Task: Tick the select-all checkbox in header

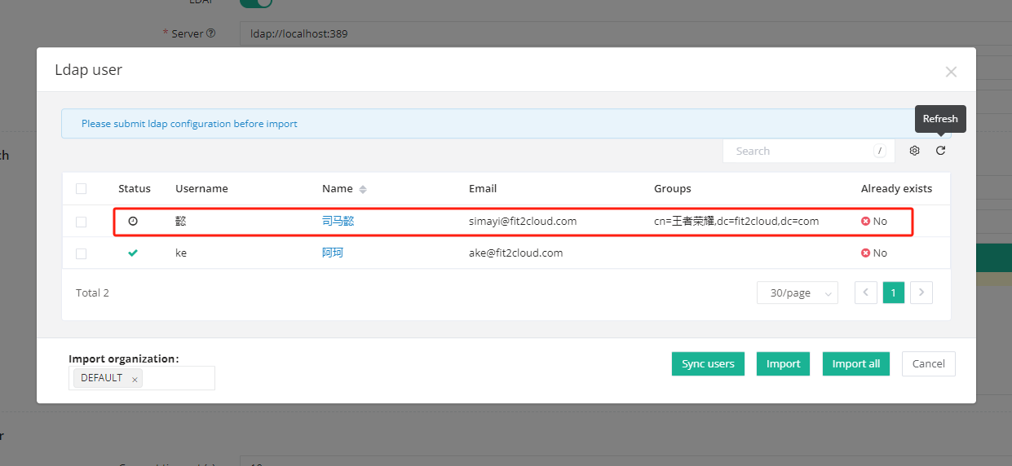Action: click(x=81, y=189)
